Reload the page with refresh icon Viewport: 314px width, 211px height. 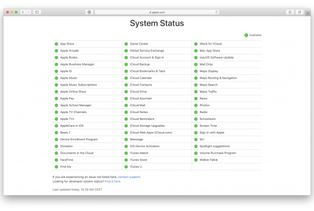tap(217, 12)
